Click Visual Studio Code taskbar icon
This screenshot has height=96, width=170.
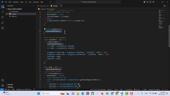122,93
